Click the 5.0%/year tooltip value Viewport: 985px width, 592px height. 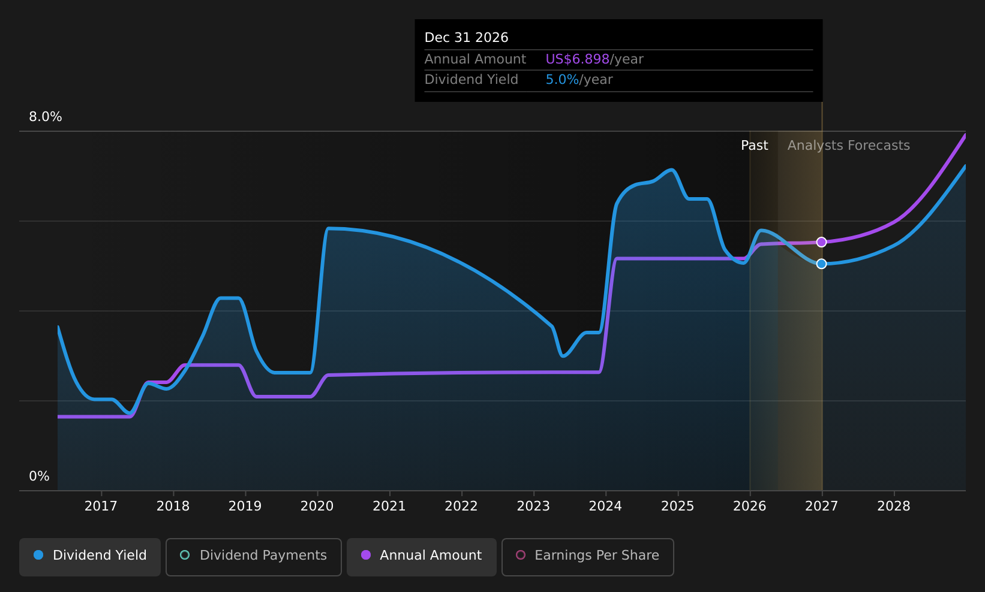[579, 80]
